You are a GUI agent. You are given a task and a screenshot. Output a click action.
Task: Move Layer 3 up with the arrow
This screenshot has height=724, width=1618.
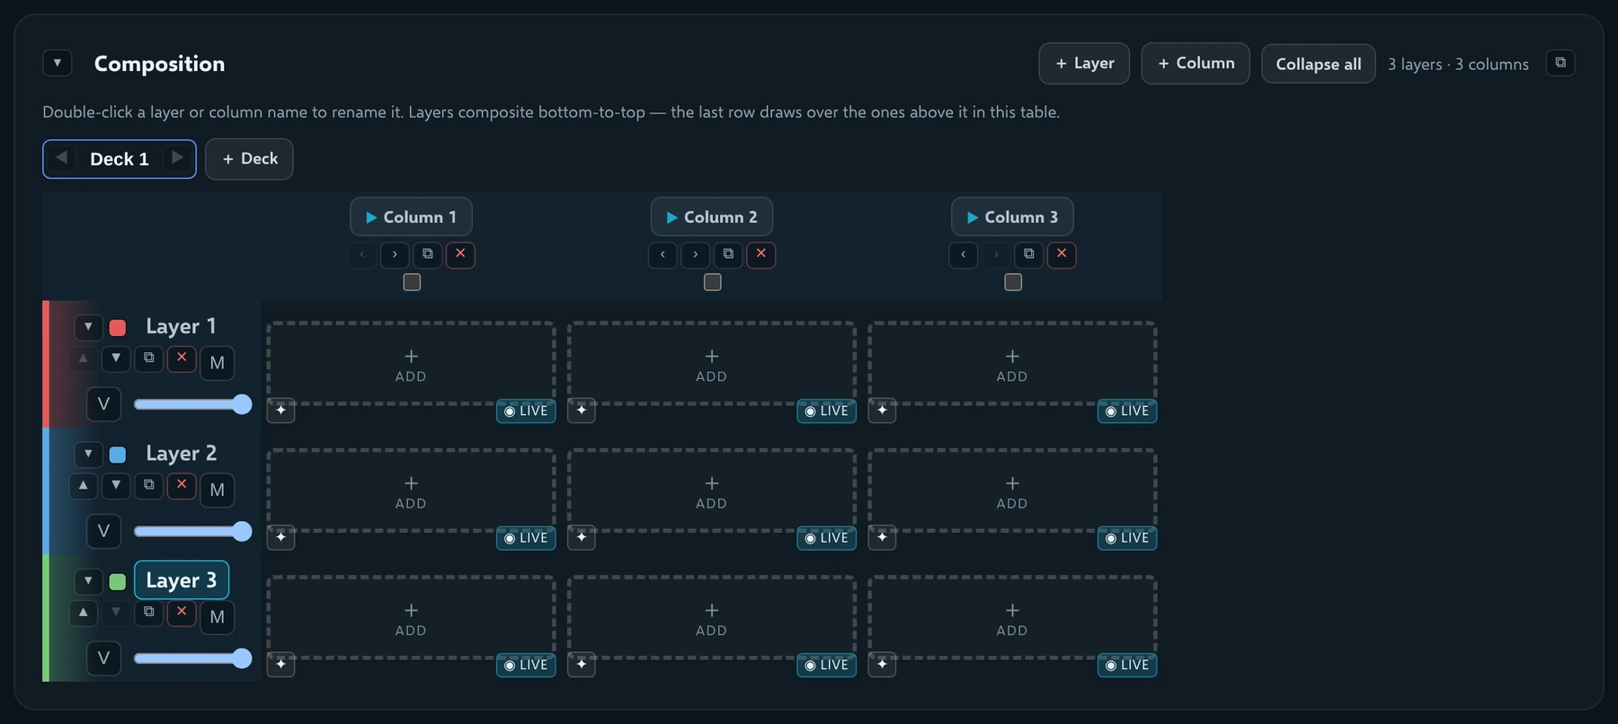point(83,613)
